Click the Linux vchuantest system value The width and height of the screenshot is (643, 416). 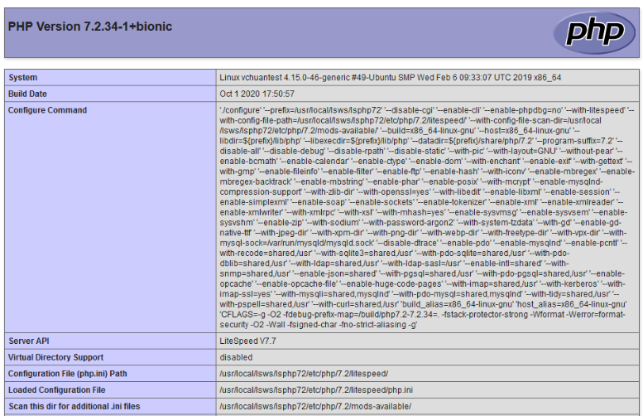tap(390, 78)
